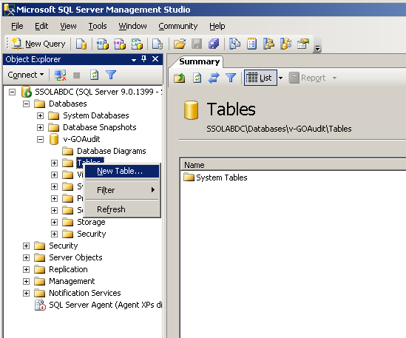Open the Filter submenu in context menu
This screenshot has height=338, width=406.
(122, 190)
